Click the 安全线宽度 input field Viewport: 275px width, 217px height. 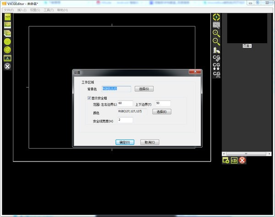click(x=125, y=120)
